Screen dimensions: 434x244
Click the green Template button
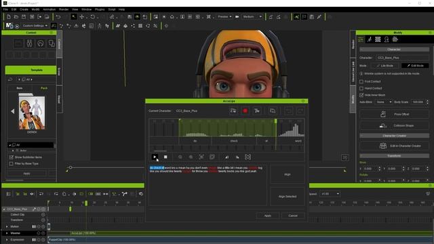pos(31,70)
